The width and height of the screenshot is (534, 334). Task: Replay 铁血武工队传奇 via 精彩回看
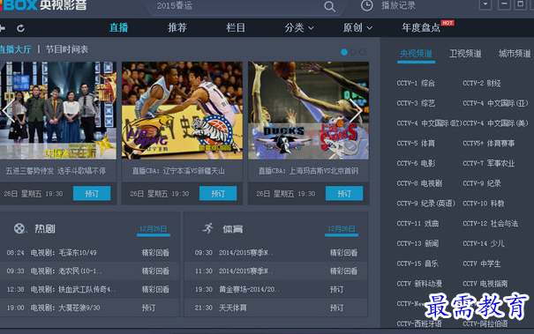155,289
